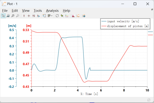Open the File menu
Viewport: 154px width, 103px height.
click(x=5, y=11)
